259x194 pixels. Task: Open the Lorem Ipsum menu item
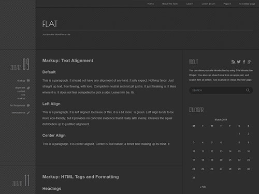[208, 4]
